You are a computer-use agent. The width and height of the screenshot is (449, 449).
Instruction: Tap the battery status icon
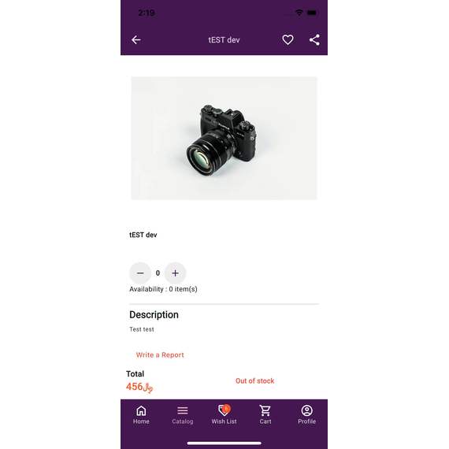pos(313,13)
